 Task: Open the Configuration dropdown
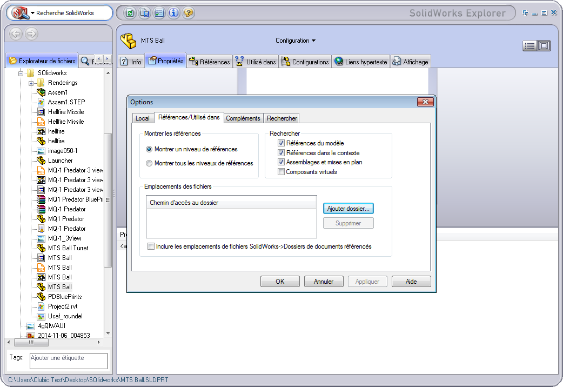tap(296, 41)
